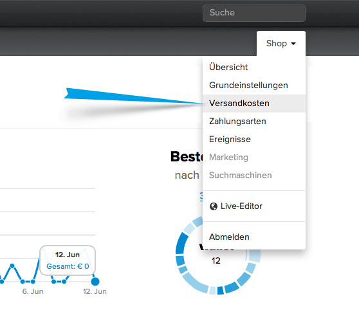Open Grundeinstellungen menu entry

coord(248,85)
